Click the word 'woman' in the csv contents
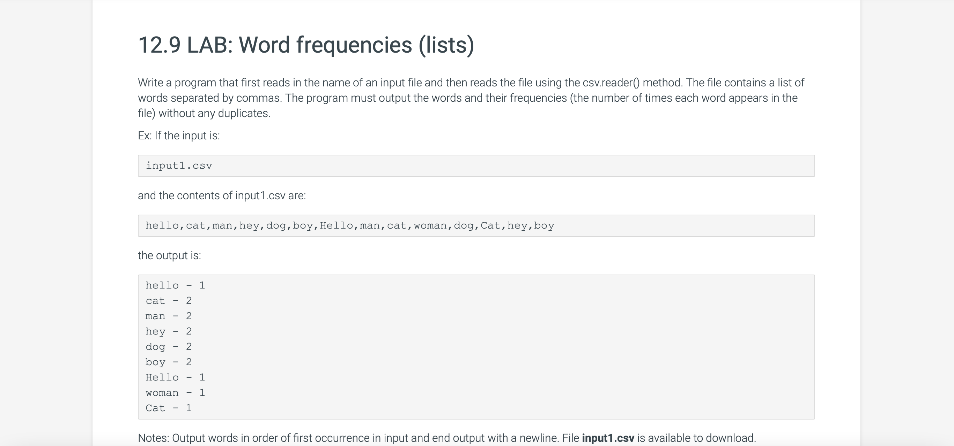This screenshot has width=954, height=446. pyautogui.click(x=430, y=225)
